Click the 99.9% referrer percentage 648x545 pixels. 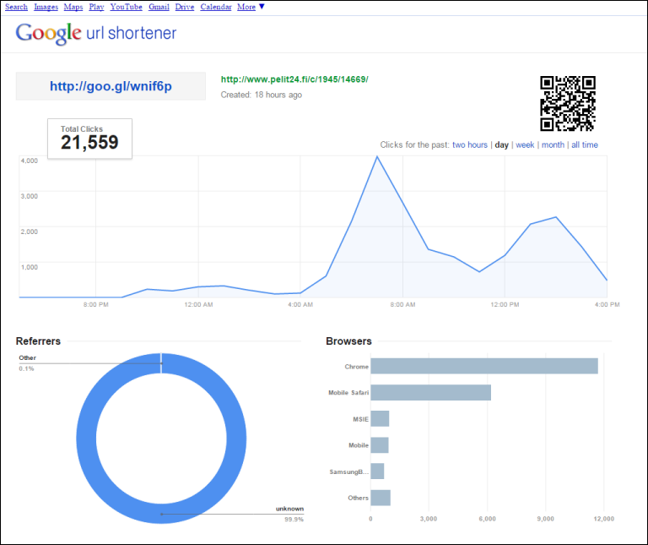point(294,520)
